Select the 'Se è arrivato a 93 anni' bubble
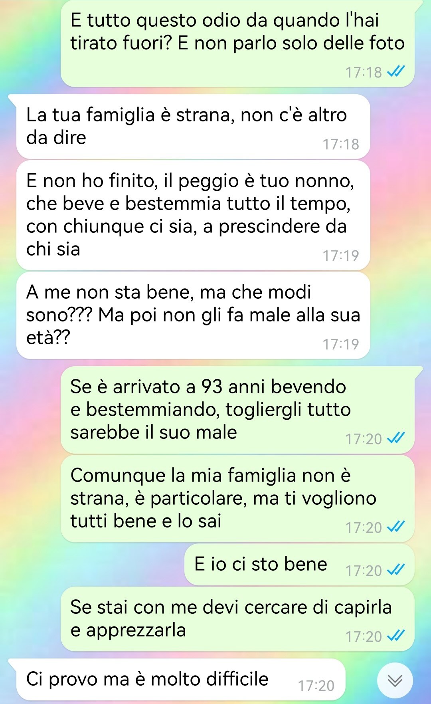Image resolution: width=431 pixels, height=704 pixels. 237,410
